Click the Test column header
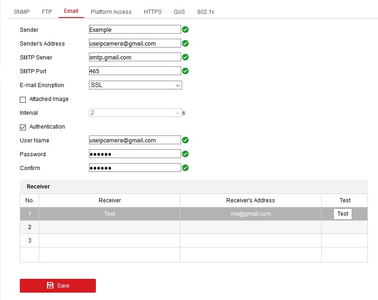 [x=345, y=200]
